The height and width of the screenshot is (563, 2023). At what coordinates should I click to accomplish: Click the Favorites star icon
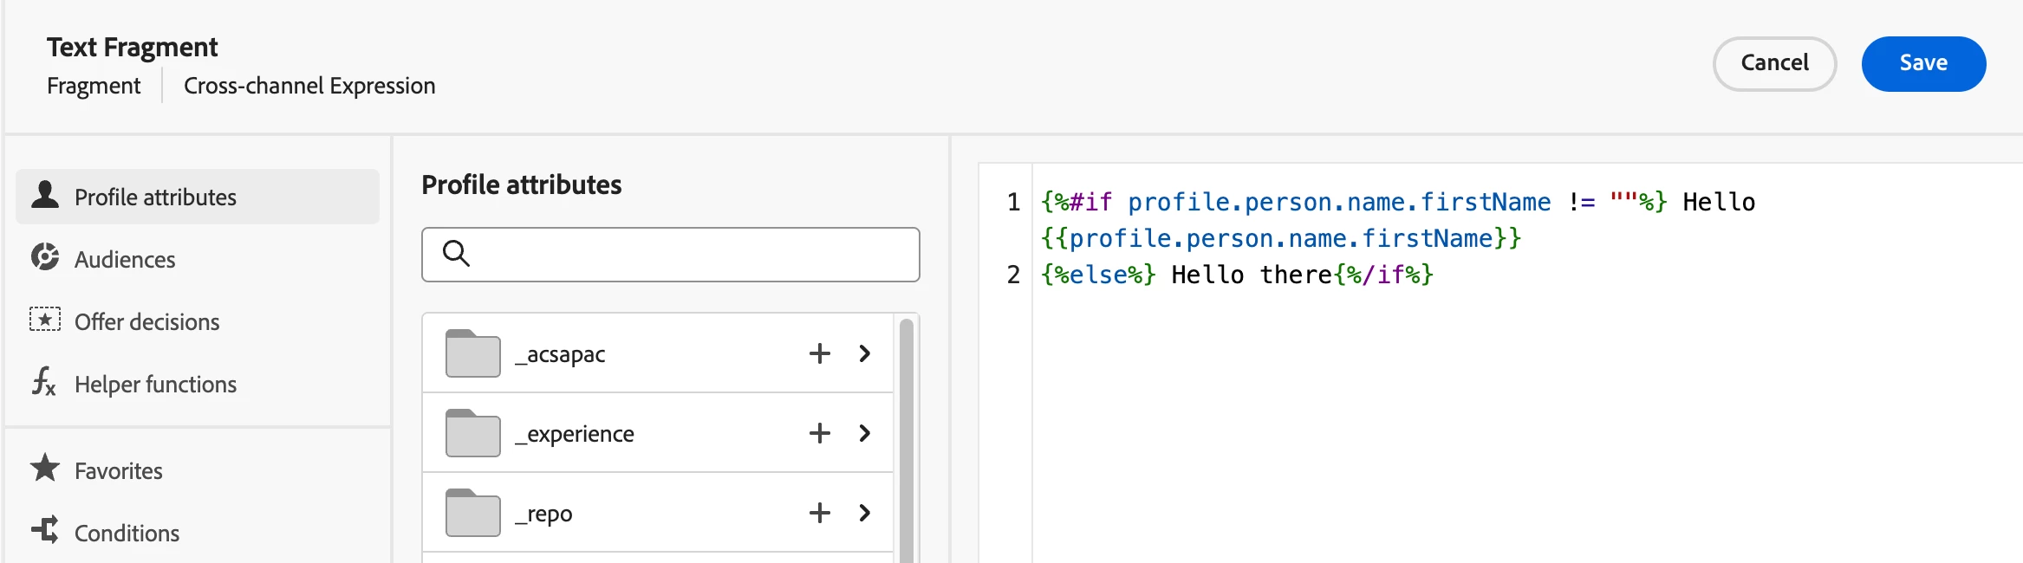point(45,468)
